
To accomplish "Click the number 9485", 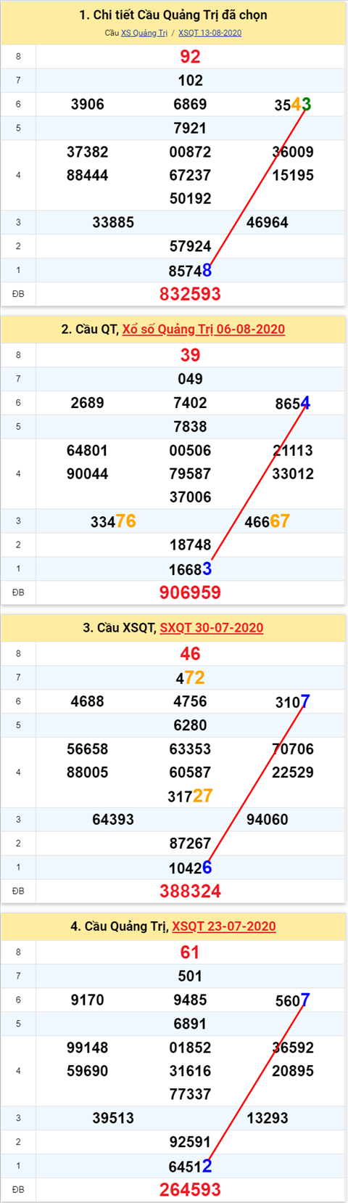I will coord(190,1000).
